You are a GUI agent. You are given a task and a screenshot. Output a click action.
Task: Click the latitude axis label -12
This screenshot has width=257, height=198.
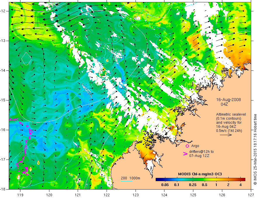pos(3,11)
